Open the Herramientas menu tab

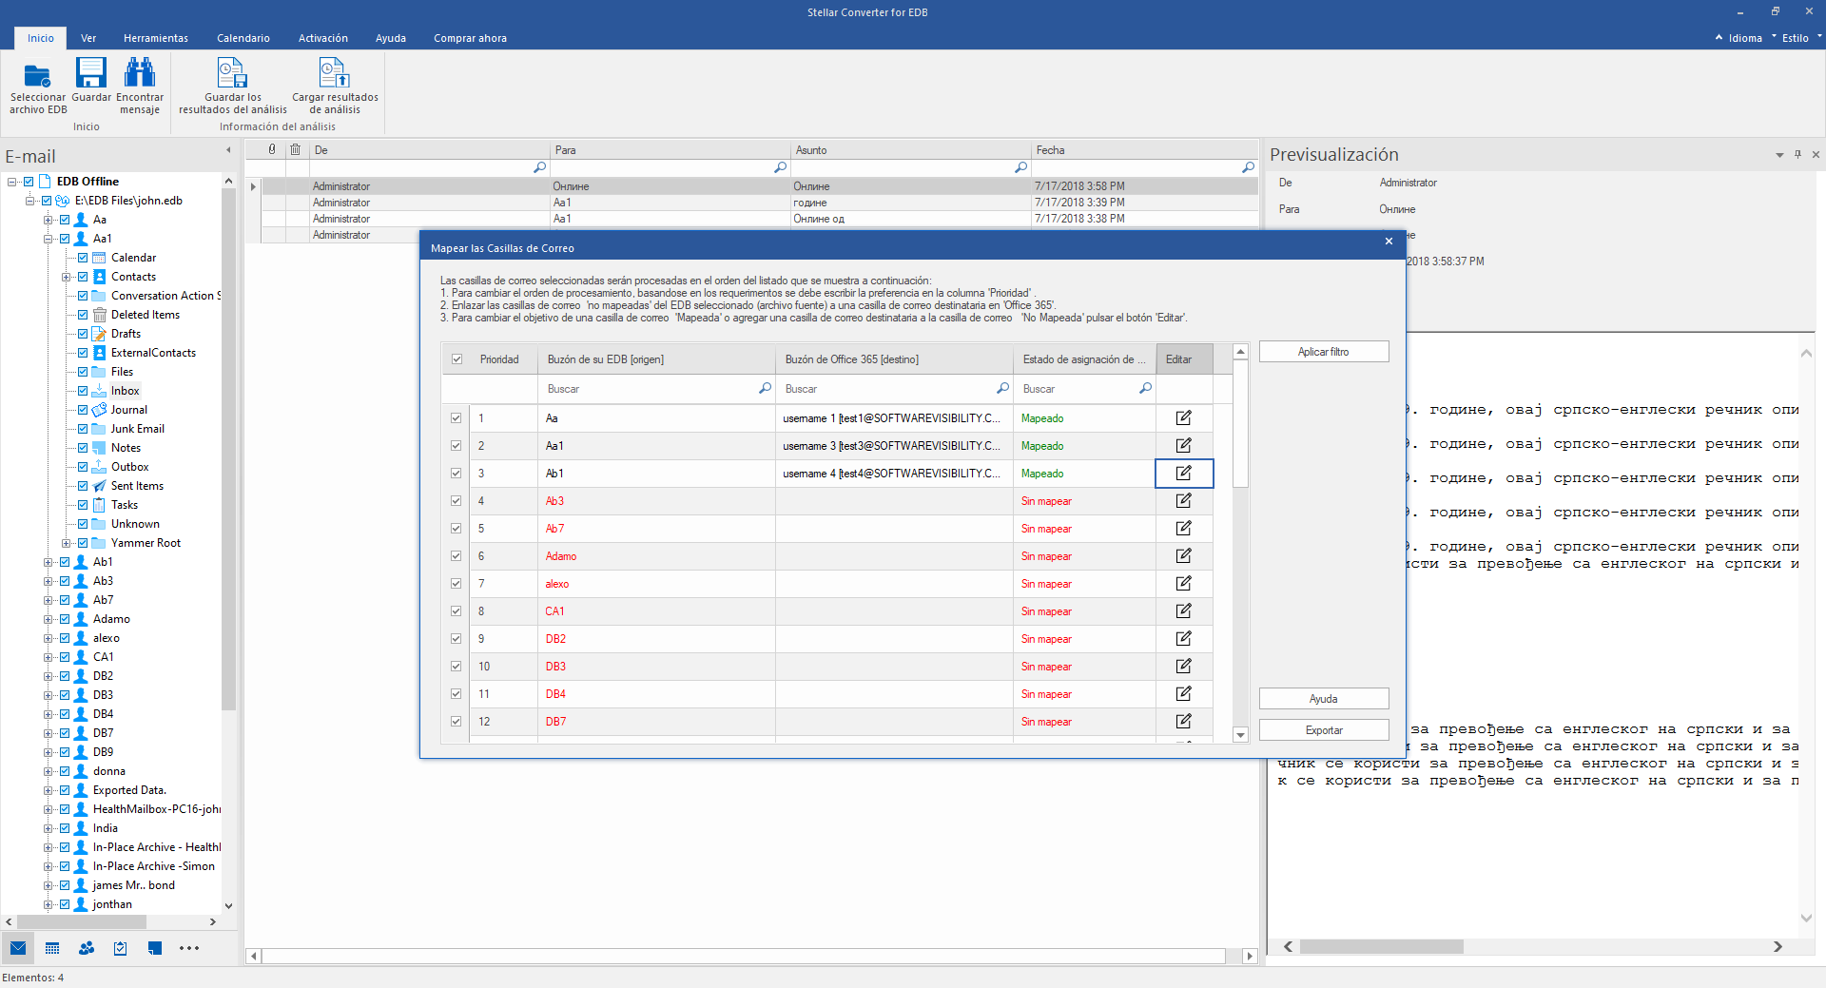click(155, 38)
